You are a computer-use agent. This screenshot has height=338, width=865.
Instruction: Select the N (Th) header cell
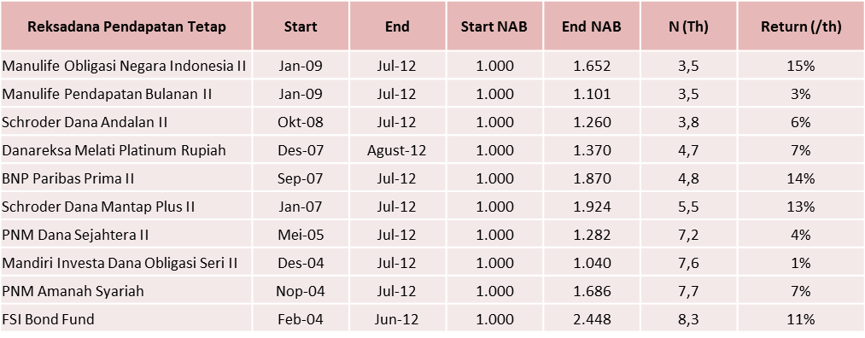(x=688, y=26)
